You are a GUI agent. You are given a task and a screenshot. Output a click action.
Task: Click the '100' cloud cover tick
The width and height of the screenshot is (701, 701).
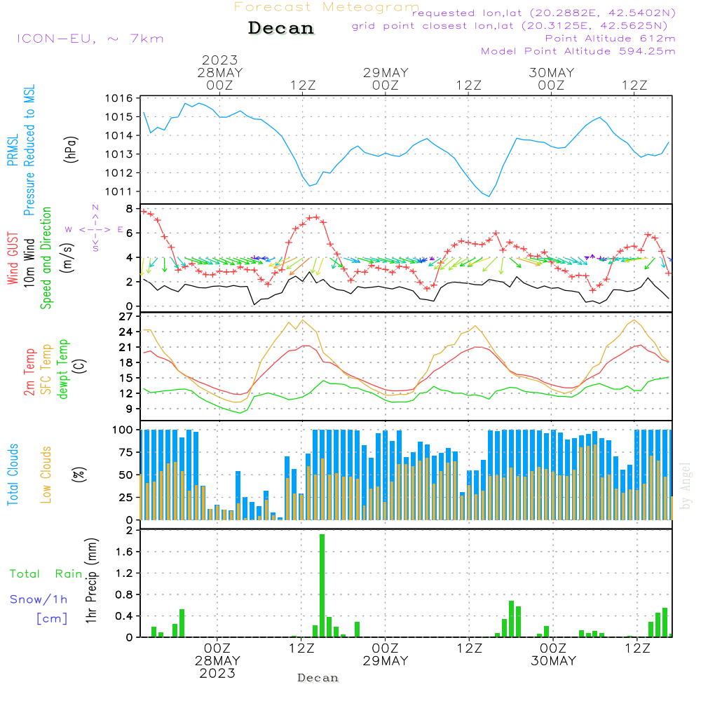click(x=123, y=430)
